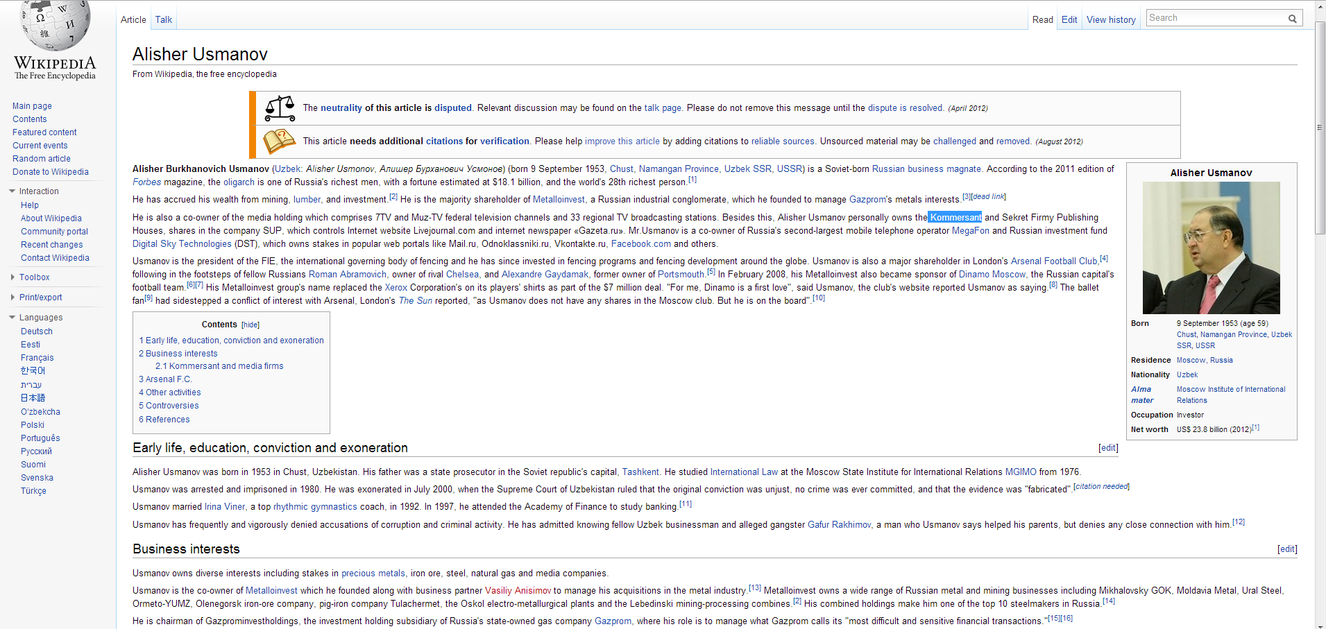Collapse the Interaction sidebar section
Viewport: 1326px width, 629px height.
click(x=12, y=191)
